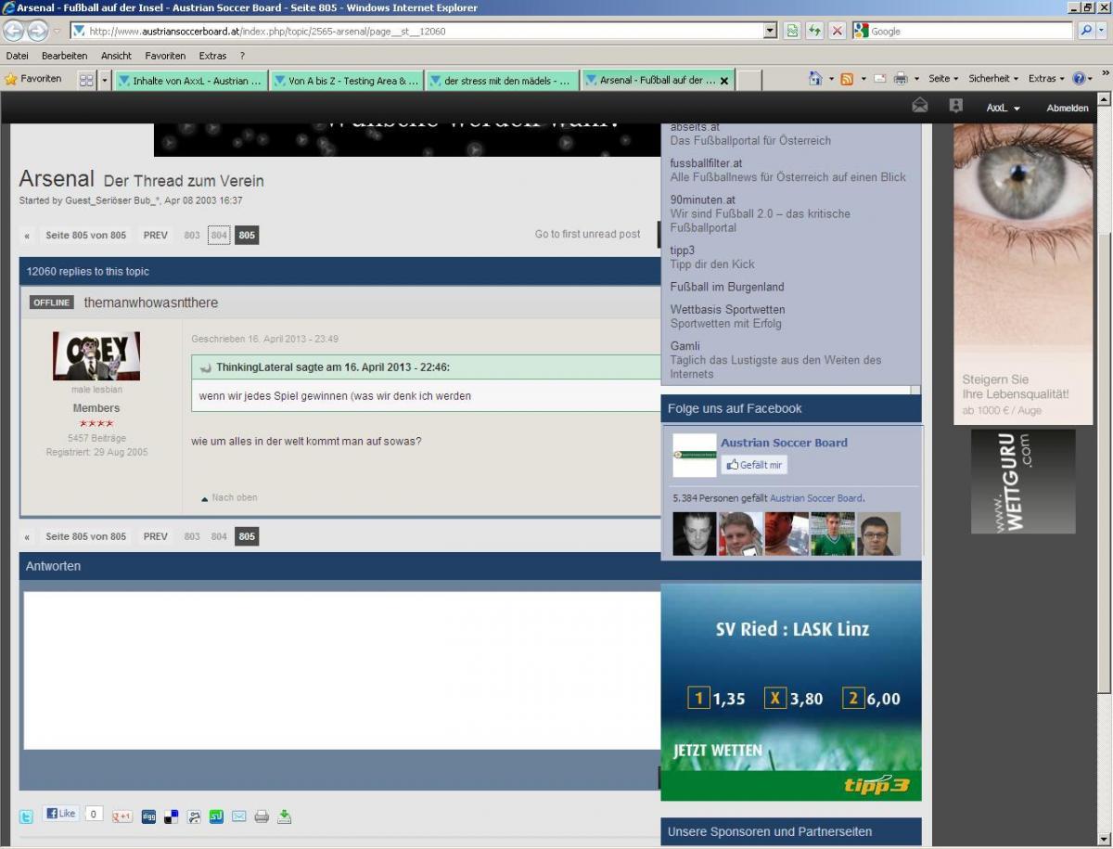Click the Gefällt mir Facebook button
This screenshot has height=849, width=1113.
pos(754,465)
